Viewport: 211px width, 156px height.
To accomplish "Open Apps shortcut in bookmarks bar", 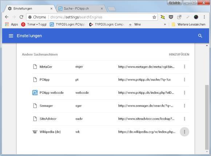I will [11, 24].
